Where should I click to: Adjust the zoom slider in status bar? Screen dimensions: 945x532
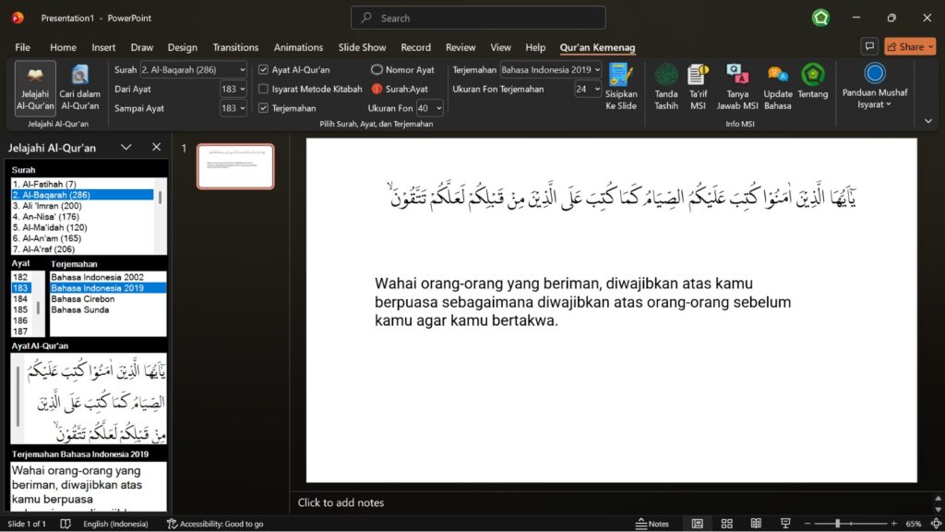[838, 524]
